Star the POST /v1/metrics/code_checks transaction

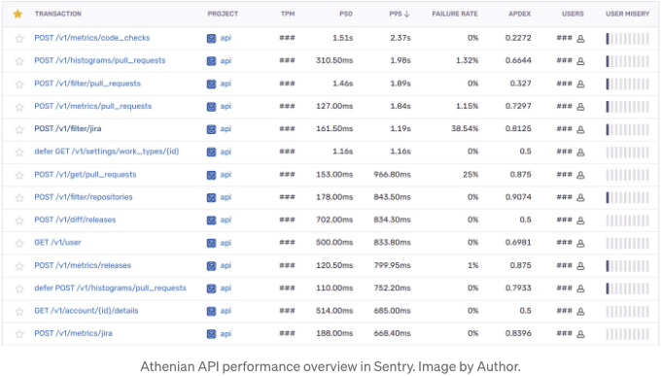click(19, 39)
